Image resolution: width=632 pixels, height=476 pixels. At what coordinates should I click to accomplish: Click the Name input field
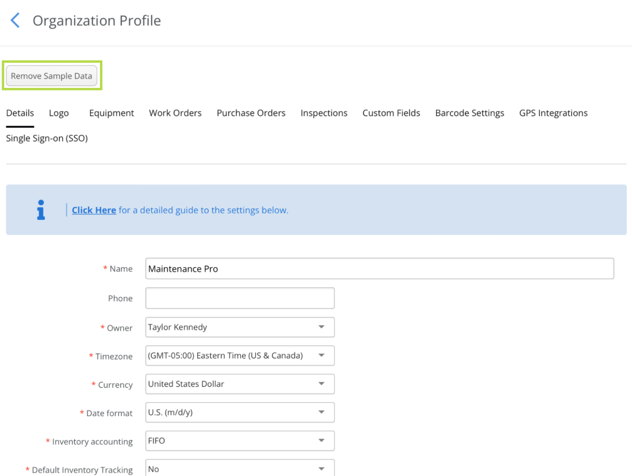click(379, 269)
